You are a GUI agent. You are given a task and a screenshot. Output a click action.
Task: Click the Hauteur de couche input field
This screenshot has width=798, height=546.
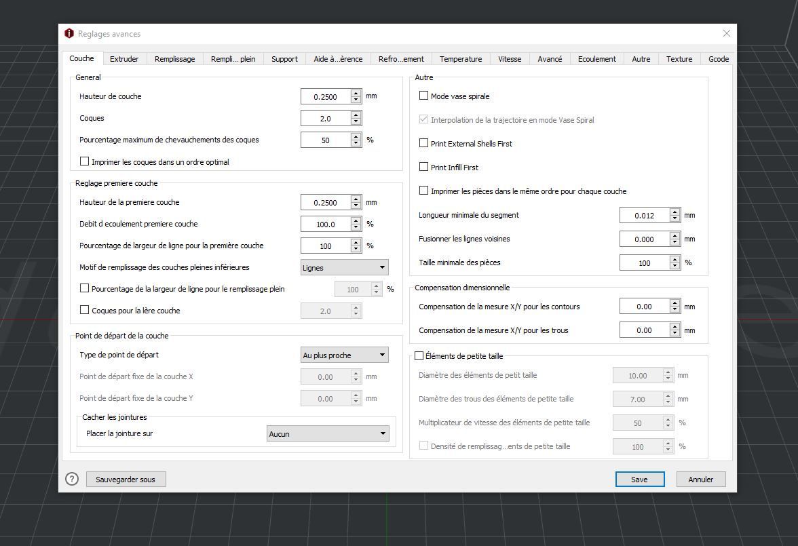(x=326, y=97)
